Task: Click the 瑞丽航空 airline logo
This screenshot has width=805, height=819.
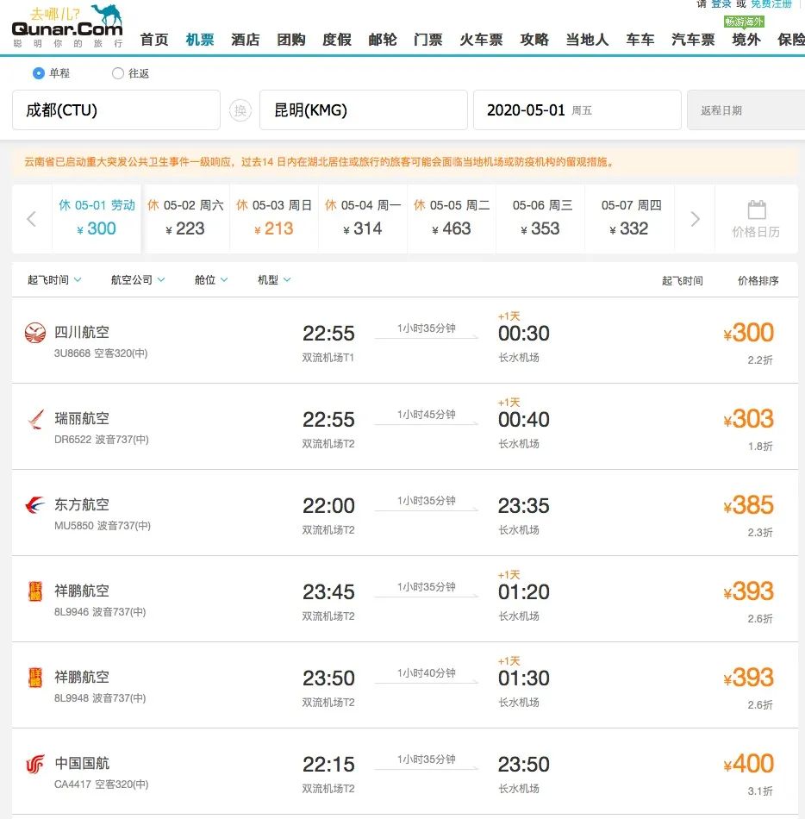Action: pos(34,419)
